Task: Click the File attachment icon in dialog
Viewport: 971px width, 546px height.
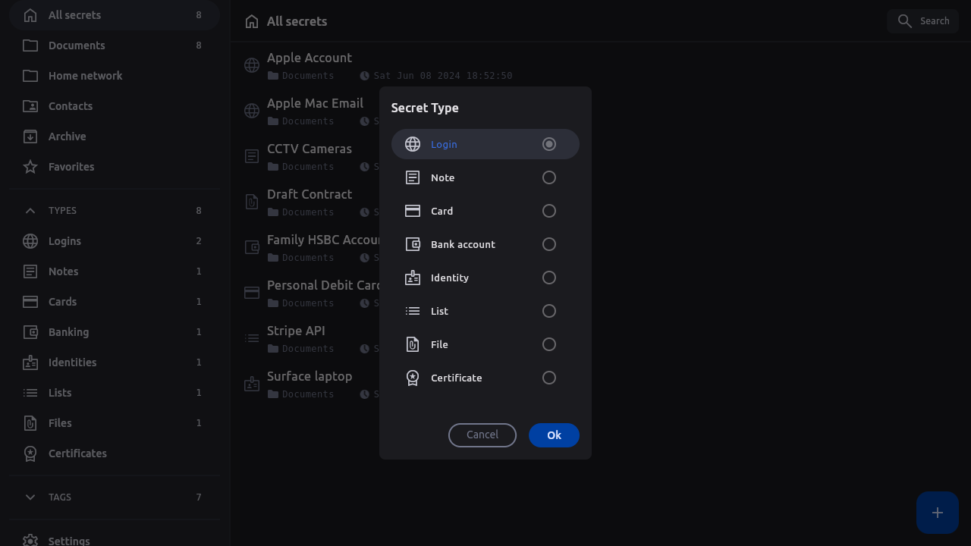Action: tap(413, 344)
